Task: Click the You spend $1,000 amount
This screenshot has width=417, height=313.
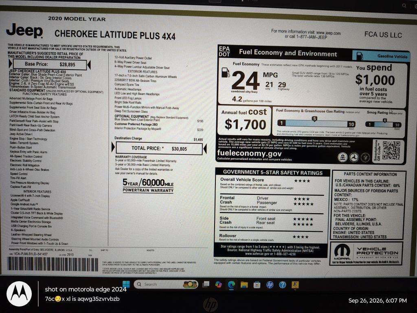Action: pyautogui.click(x=375, y=79)
